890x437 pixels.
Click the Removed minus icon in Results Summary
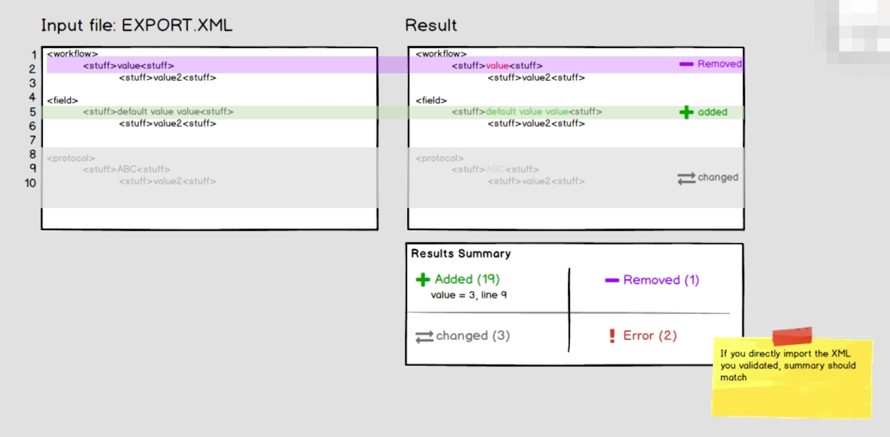coord(613,280)
